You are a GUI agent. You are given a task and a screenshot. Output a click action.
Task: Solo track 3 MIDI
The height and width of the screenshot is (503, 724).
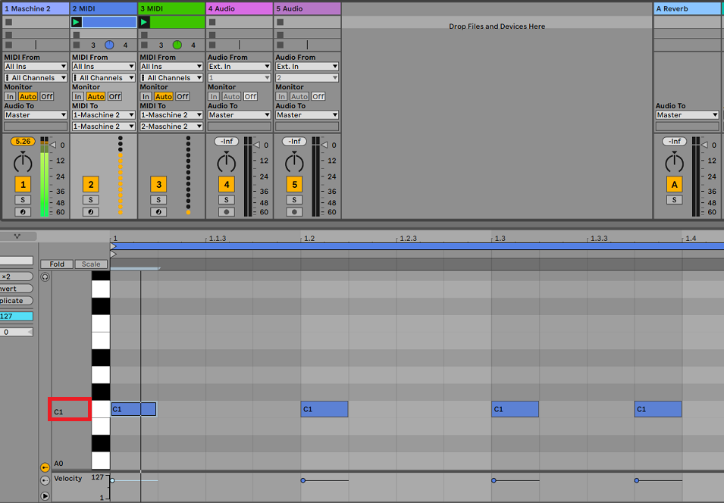(158, 200)
